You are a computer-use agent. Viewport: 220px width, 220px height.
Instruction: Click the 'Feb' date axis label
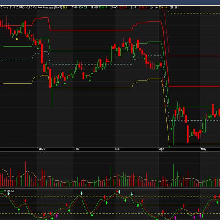pyautogui.click(x=76, y=149)
